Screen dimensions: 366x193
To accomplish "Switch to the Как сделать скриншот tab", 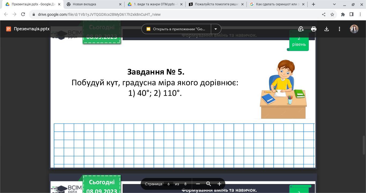I will point(277,4).
